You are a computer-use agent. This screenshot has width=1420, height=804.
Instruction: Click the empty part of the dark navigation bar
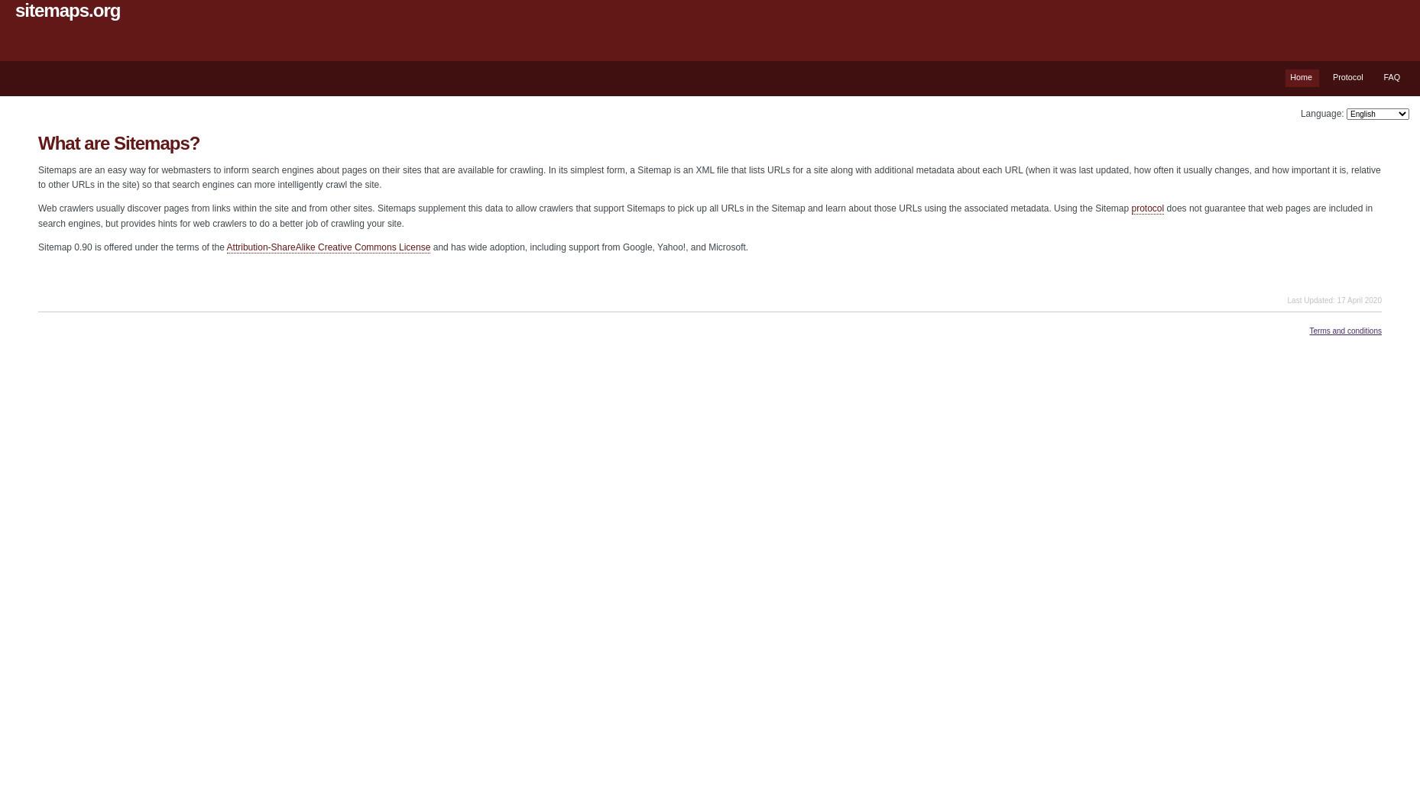[x=611, y=79]
